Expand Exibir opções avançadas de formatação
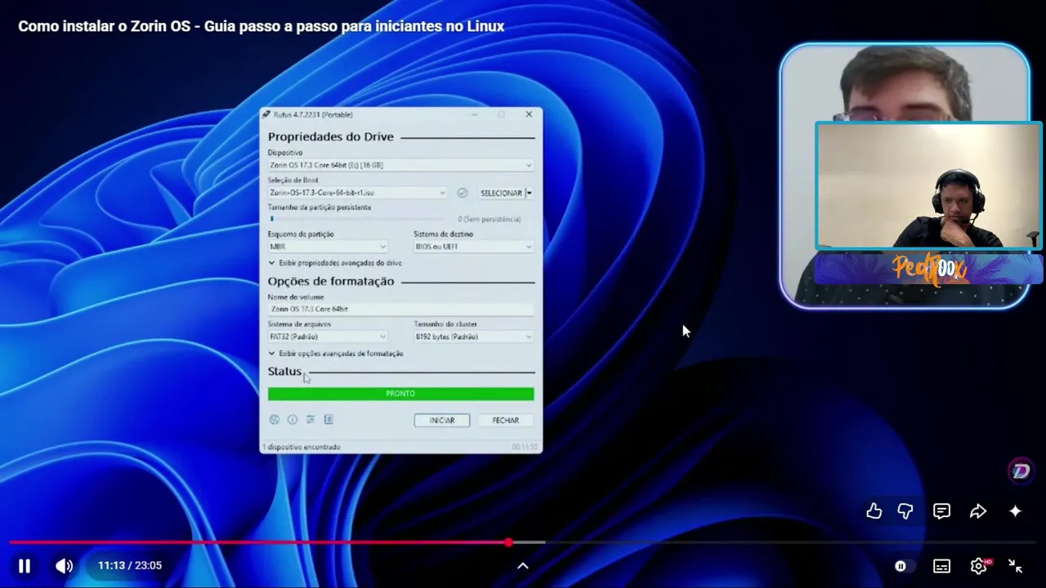 click(336, 354)
